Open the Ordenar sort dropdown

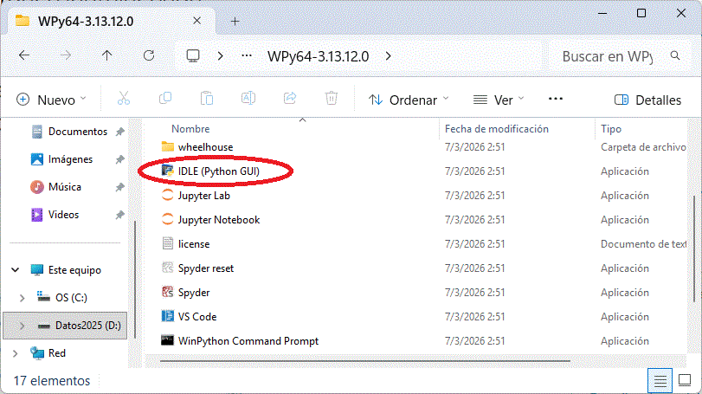pyautogui.click(x=409, y=100)
